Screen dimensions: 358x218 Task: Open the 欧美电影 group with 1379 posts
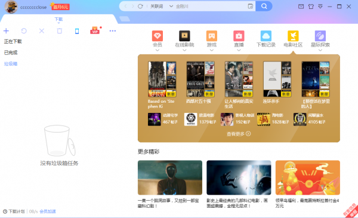click(x=200, y=119)
